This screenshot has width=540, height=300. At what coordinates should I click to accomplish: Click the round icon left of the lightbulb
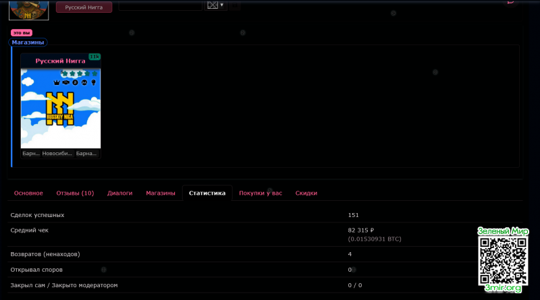(85, 82)
